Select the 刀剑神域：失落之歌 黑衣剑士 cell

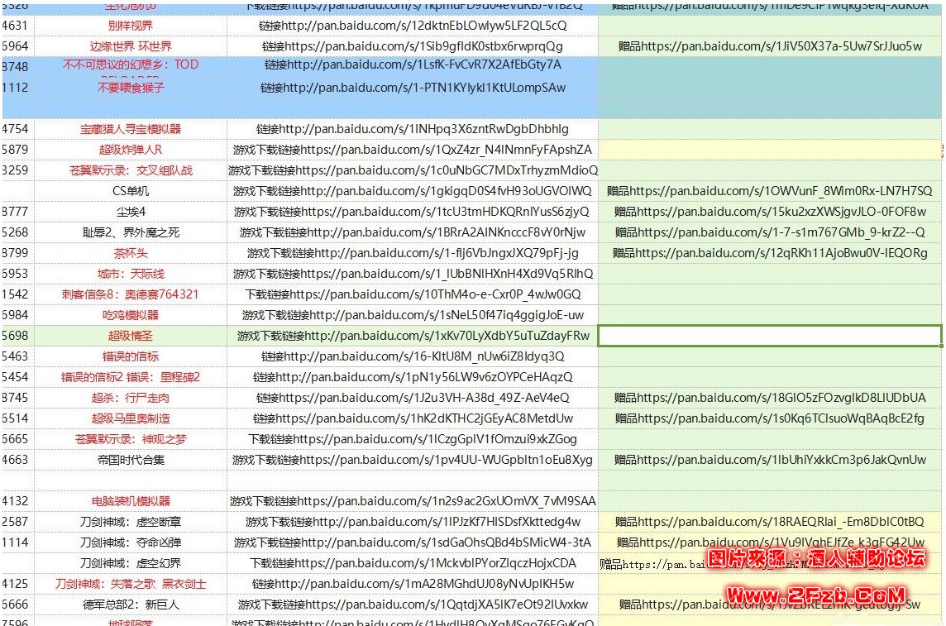pos(131,585)
